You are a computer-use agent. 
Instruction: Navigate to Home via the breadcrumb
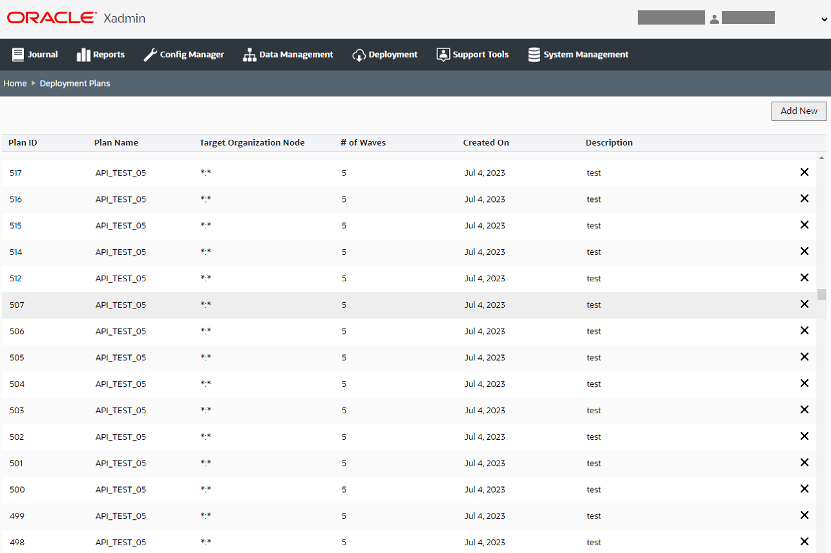pos(15,83)
